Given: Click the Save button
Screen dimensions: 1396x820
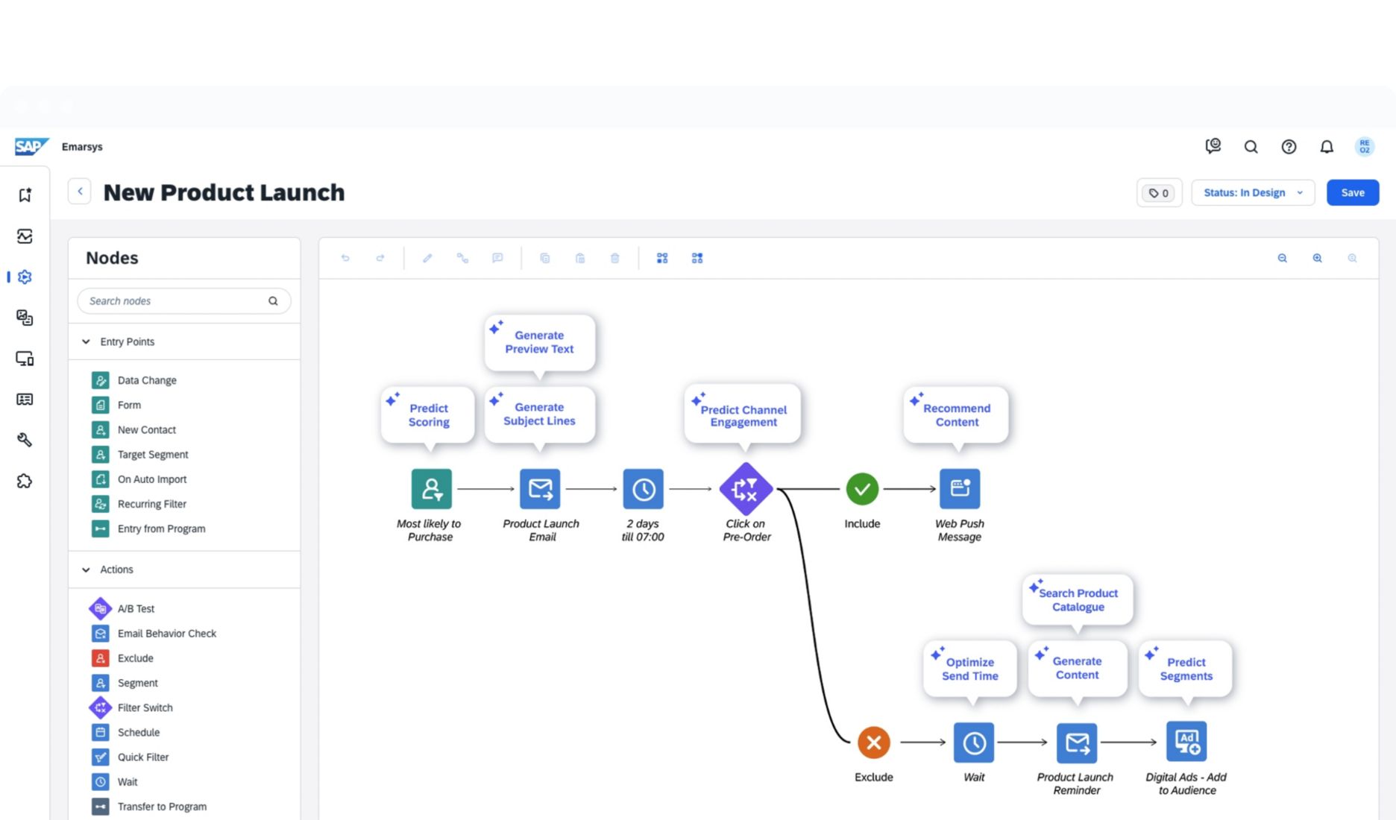Looking at the screenshot, I should click(x=1352, y=192).
